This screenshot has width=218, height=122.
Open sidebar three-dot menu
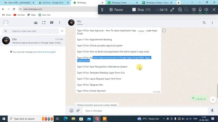click(x=60, y=23)
